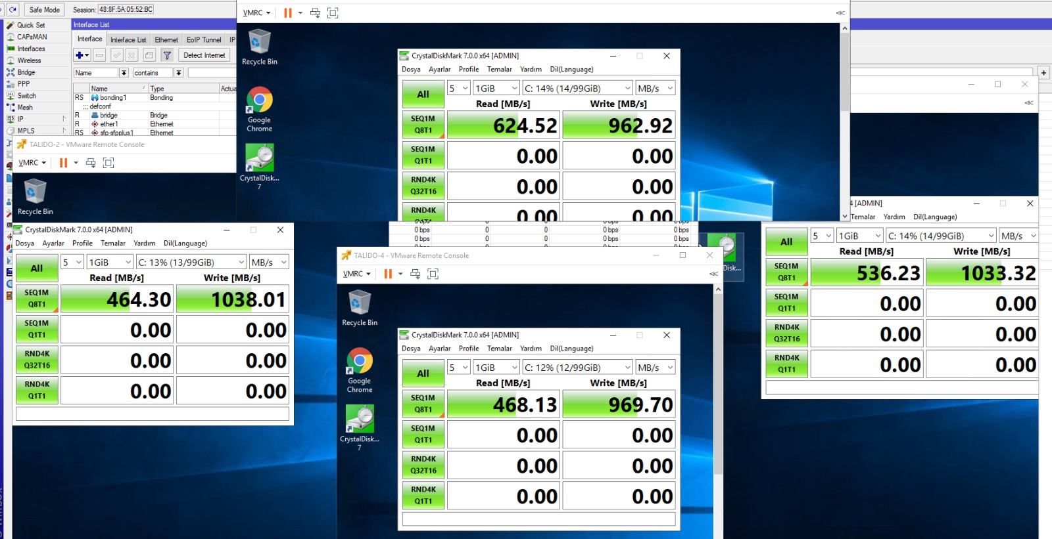
Task: Select Google Chrome icon on topmost VM desktop
Action: pos(260,110)
